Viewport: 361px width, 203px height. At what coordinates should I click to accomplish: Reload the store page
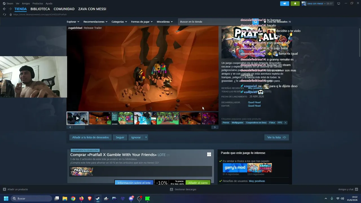coord(4,14)
